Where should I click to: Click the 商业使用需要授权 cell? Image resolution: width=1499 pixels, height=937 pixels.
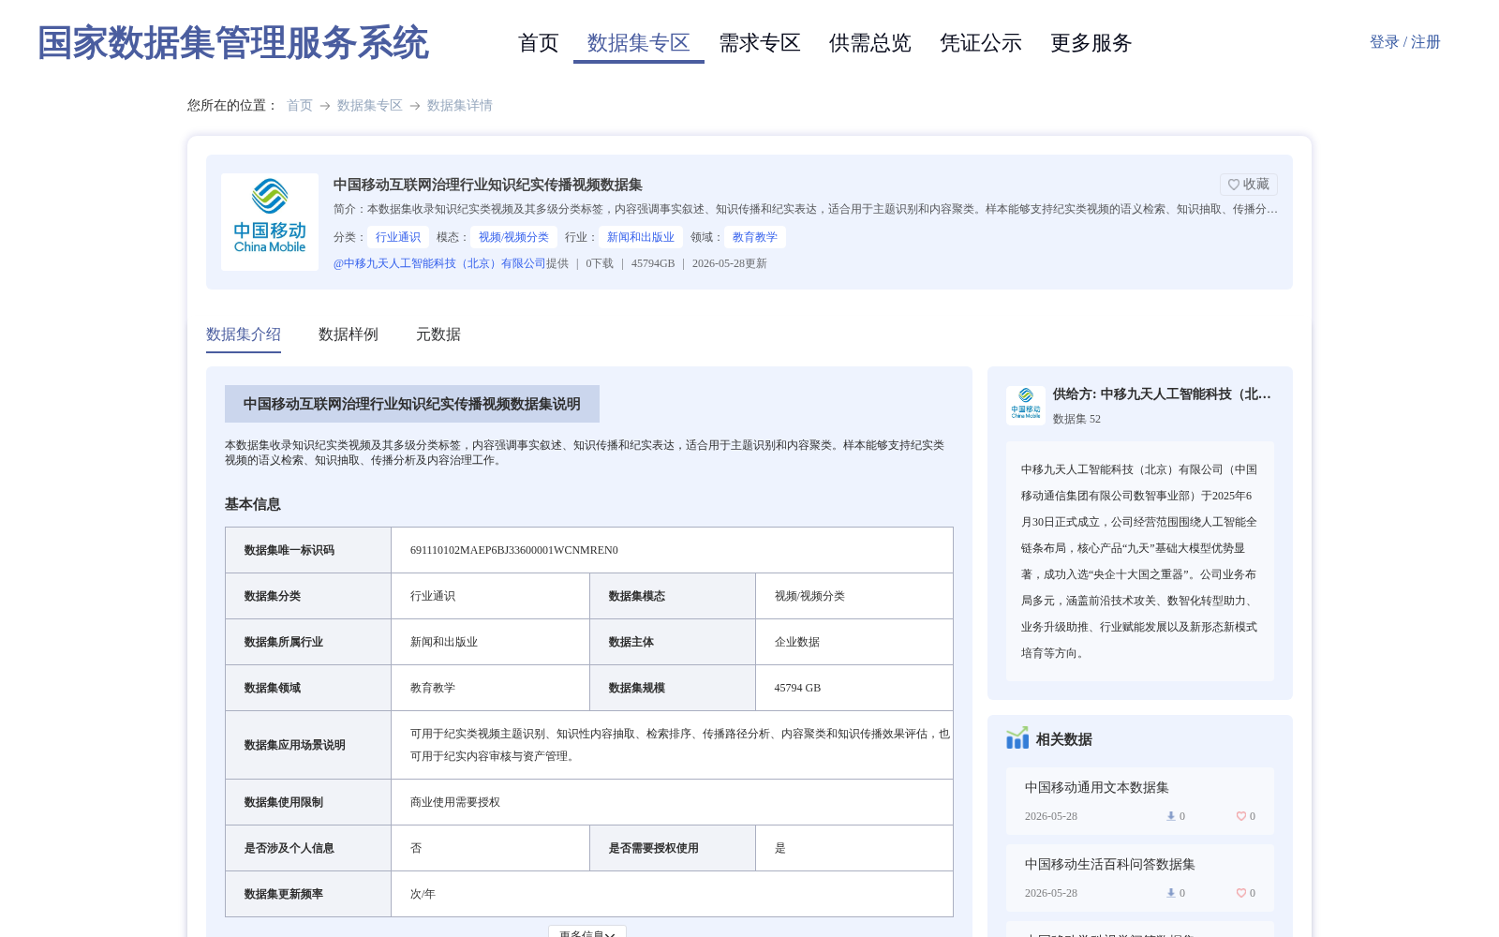(x=672, y=802)
